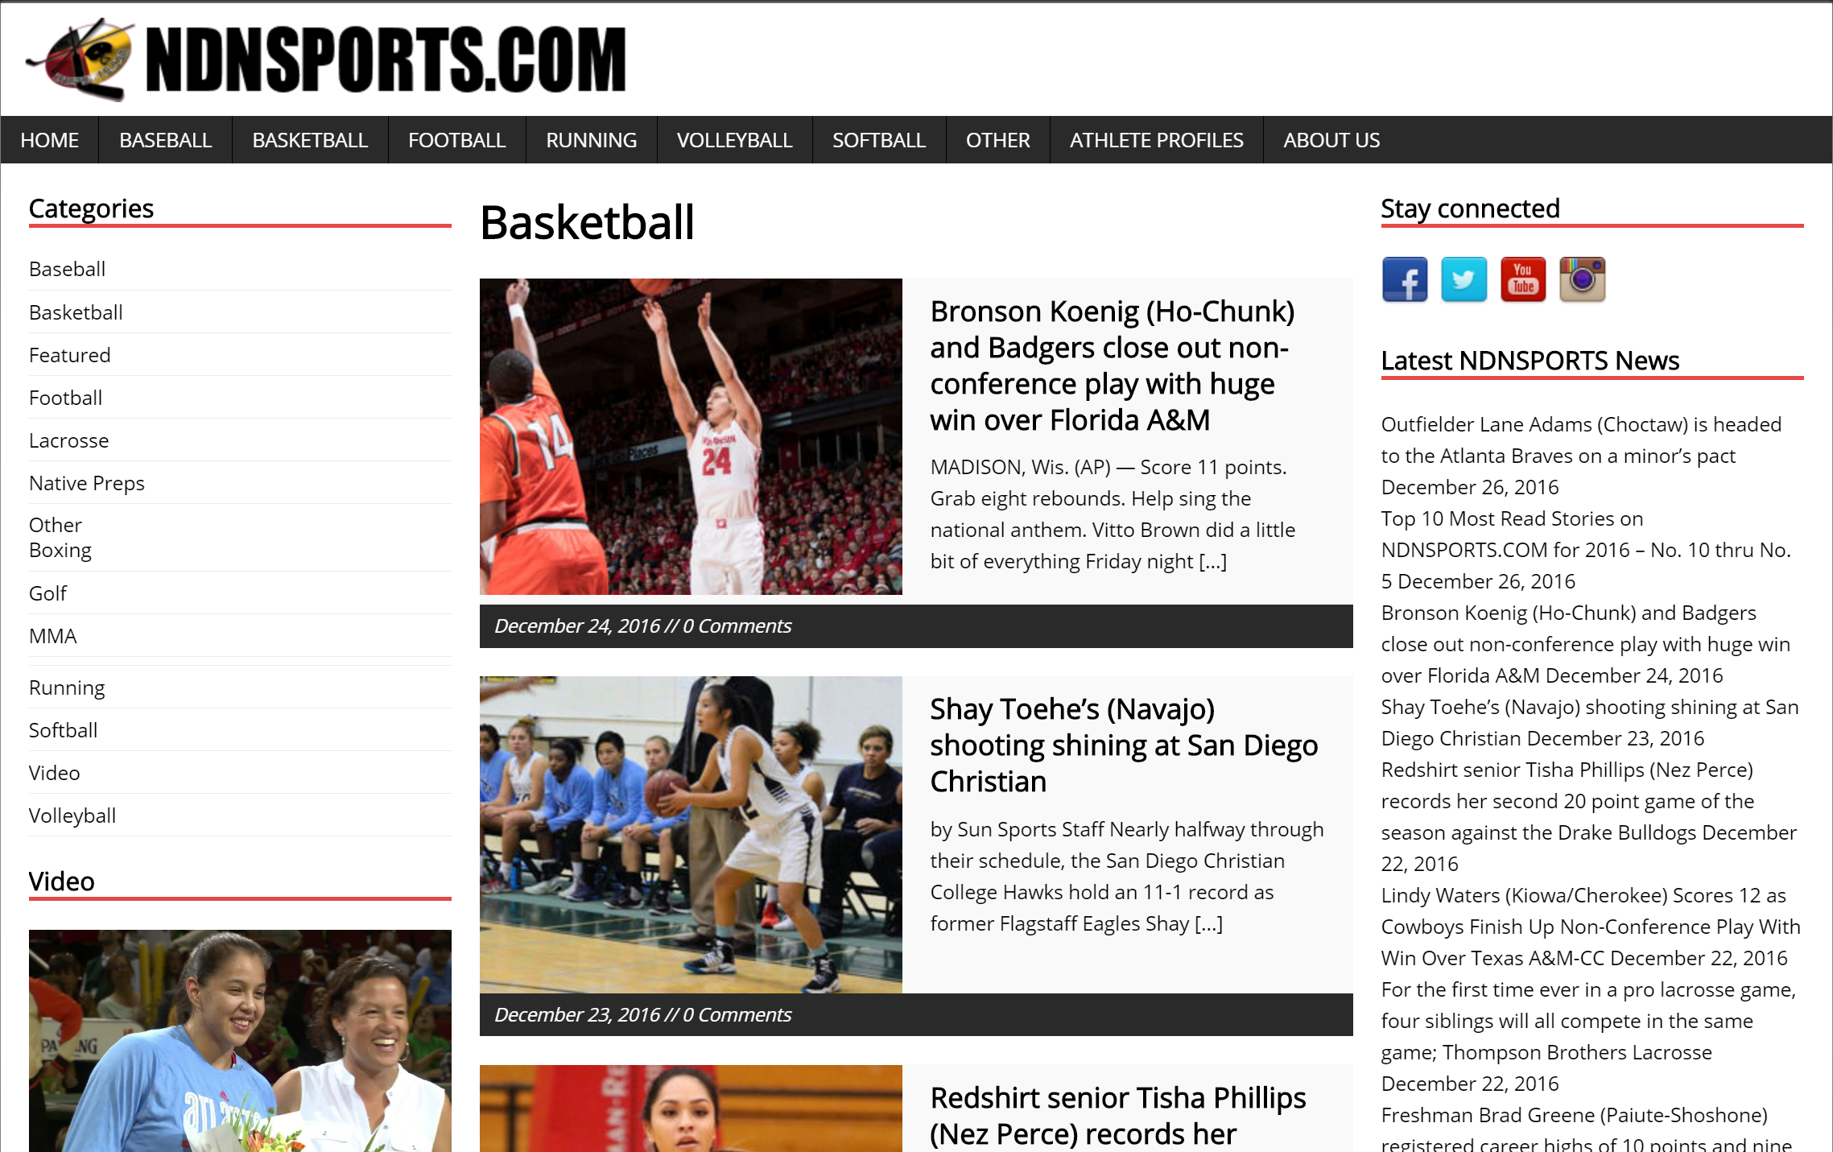
Task: Select Volleyball in the Categories sidebar
Action: [72, 815]
